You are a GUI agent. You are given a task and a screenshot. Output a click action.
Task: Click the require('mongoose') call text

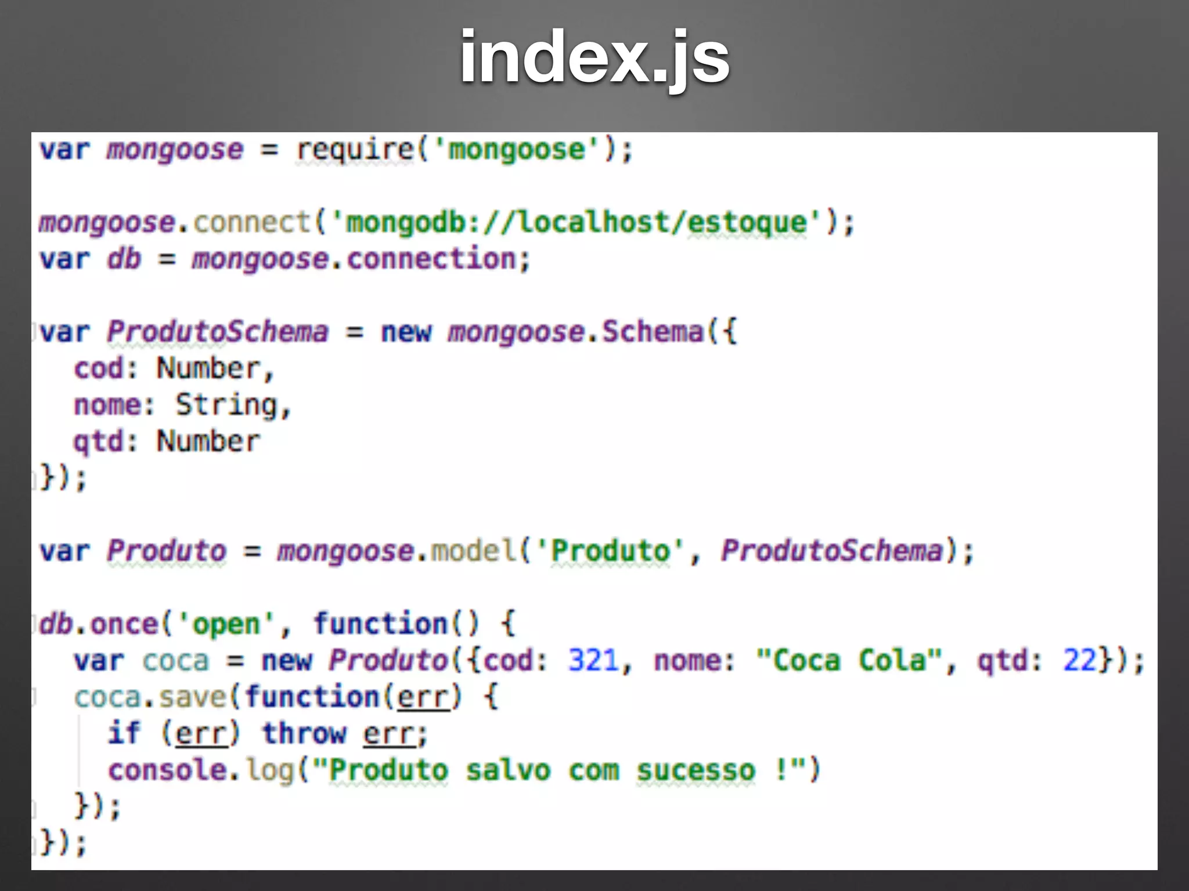click(x=464, y=150)
